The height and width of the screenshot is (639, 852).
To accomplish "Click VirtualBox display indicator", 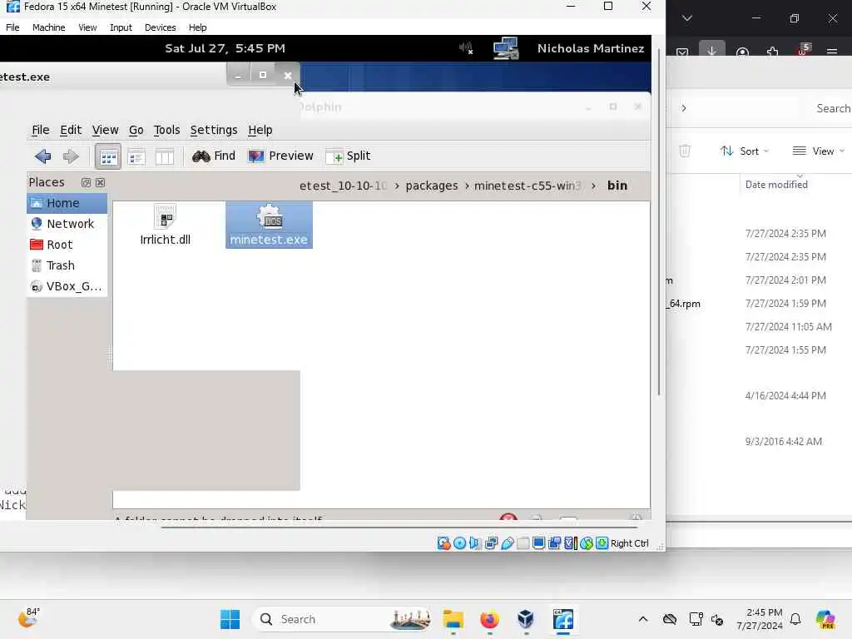I will click(x=538, y=542).
